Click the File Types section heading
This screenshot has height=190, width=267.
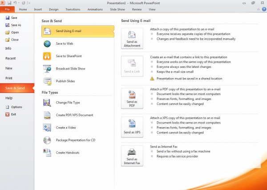pyautogui.click(x=50, y=92)
